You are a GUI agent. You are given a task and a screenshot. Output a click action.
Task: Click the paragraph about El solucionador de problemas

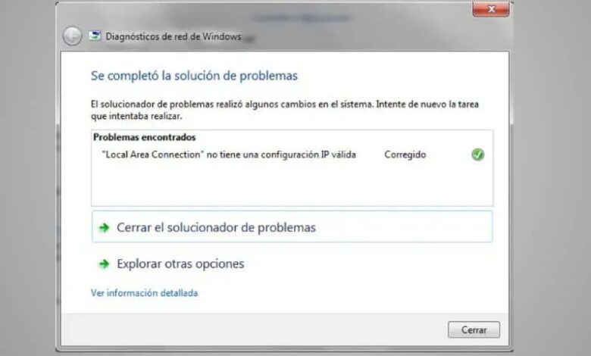click(285, 110)
